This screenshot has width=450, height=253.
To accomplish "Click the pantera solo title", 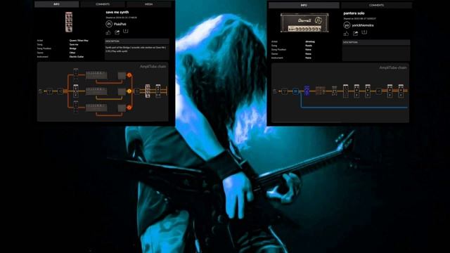I will pos(354,13).
